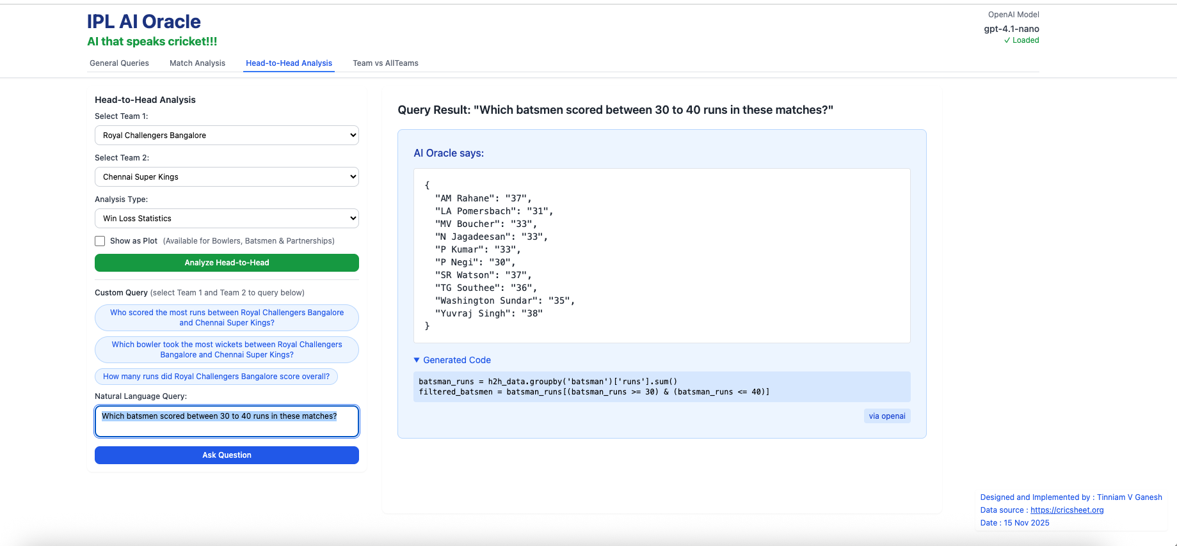Select the most wickets suggested query
This screenshot has height=546, width=1177.
[x=227, y=350]
